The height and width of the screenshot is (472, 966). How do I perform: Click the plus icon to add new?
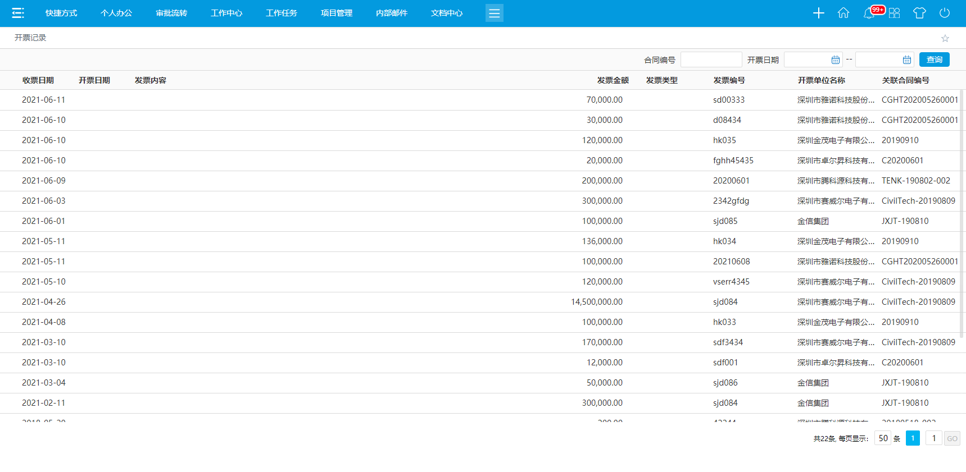tap(818, 13)
